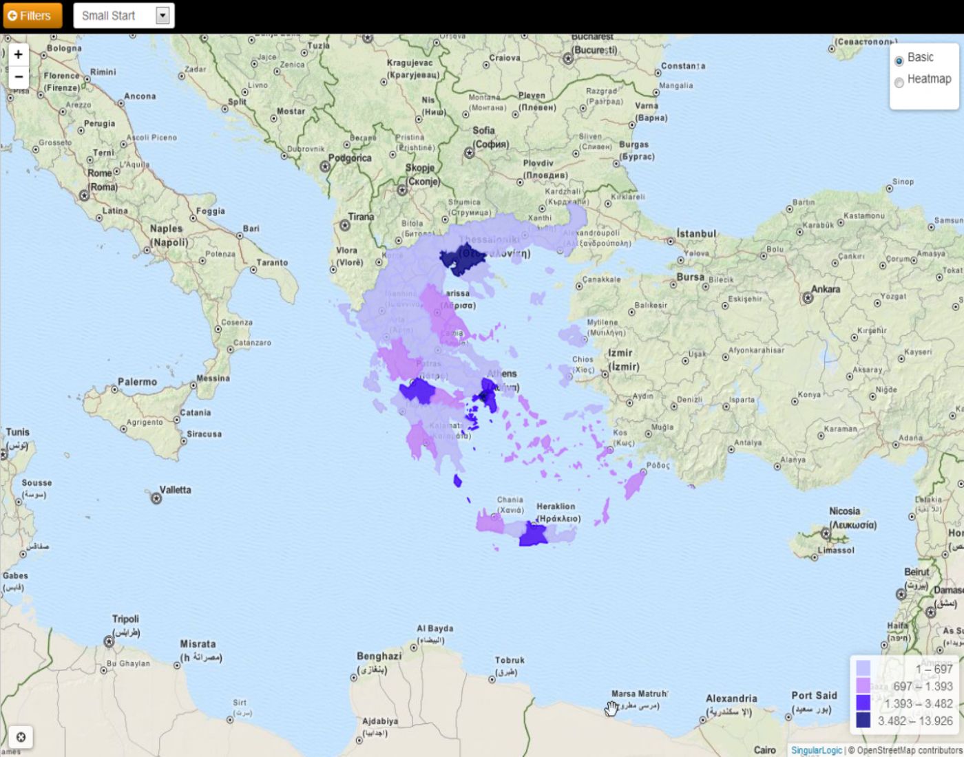Select the Basic map mode radio
The width and height of the screenshot is (964, 757).
899,61
